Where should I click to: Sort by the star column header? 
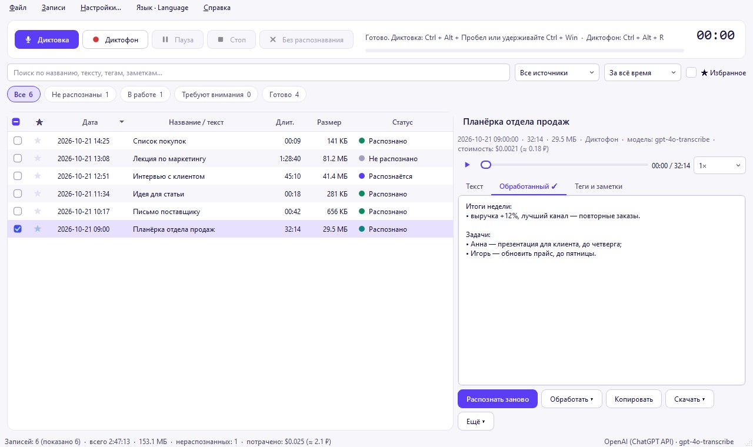(x=39, y=122)
